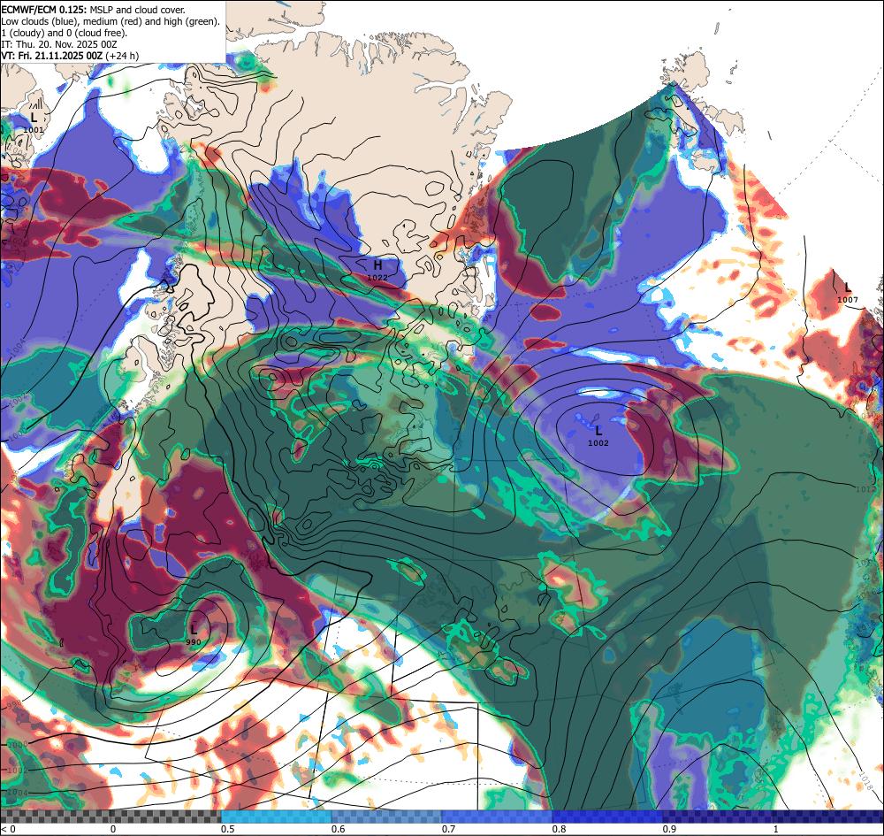Click the '1 (cloudy) and 0 (cloud free)' line
The image size is (884, 836).
coord(65,33)
